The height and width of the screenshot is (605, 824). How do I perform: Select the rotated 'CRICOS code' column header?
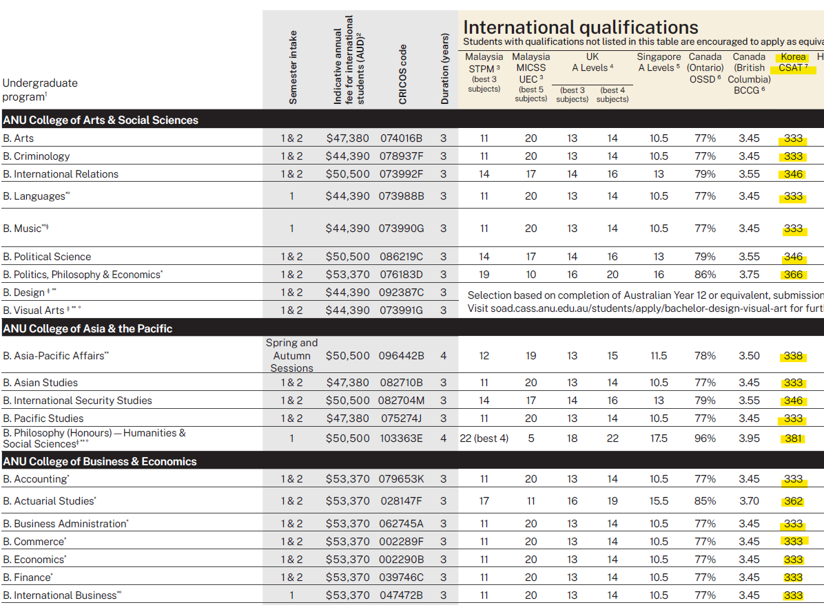click(402, 74)
